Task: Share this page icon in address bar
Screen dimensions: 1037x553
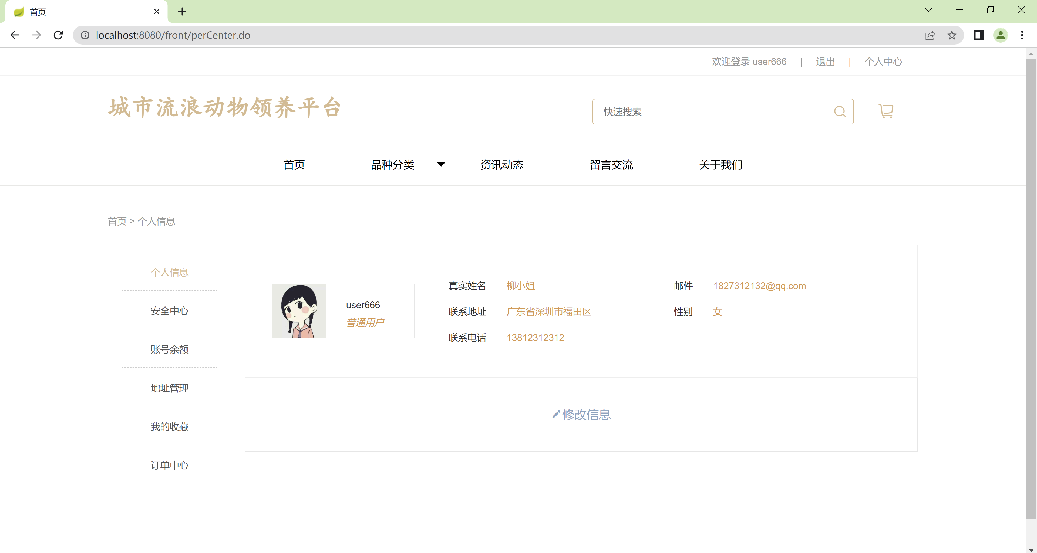Action: click(930, 35)
